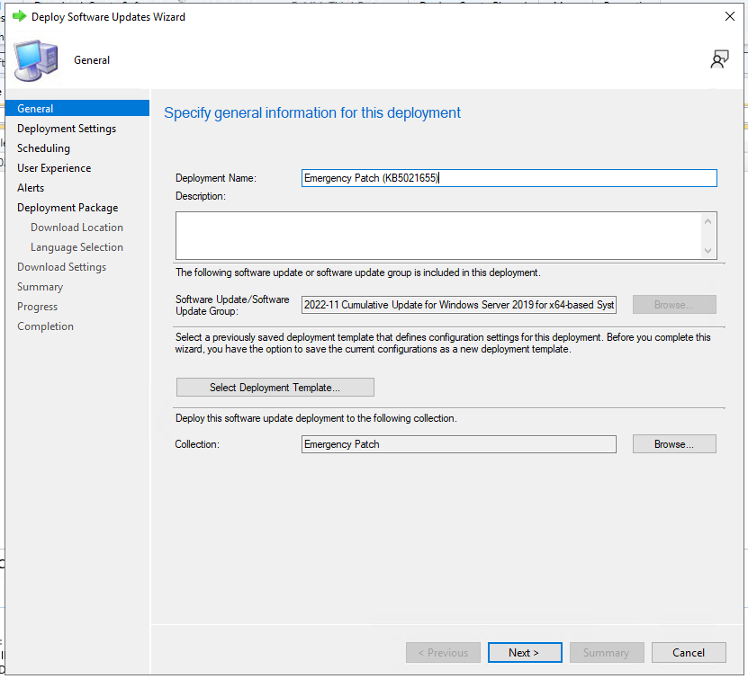
Task: Click the Summary button at bottom
Action: pos(607,652)
